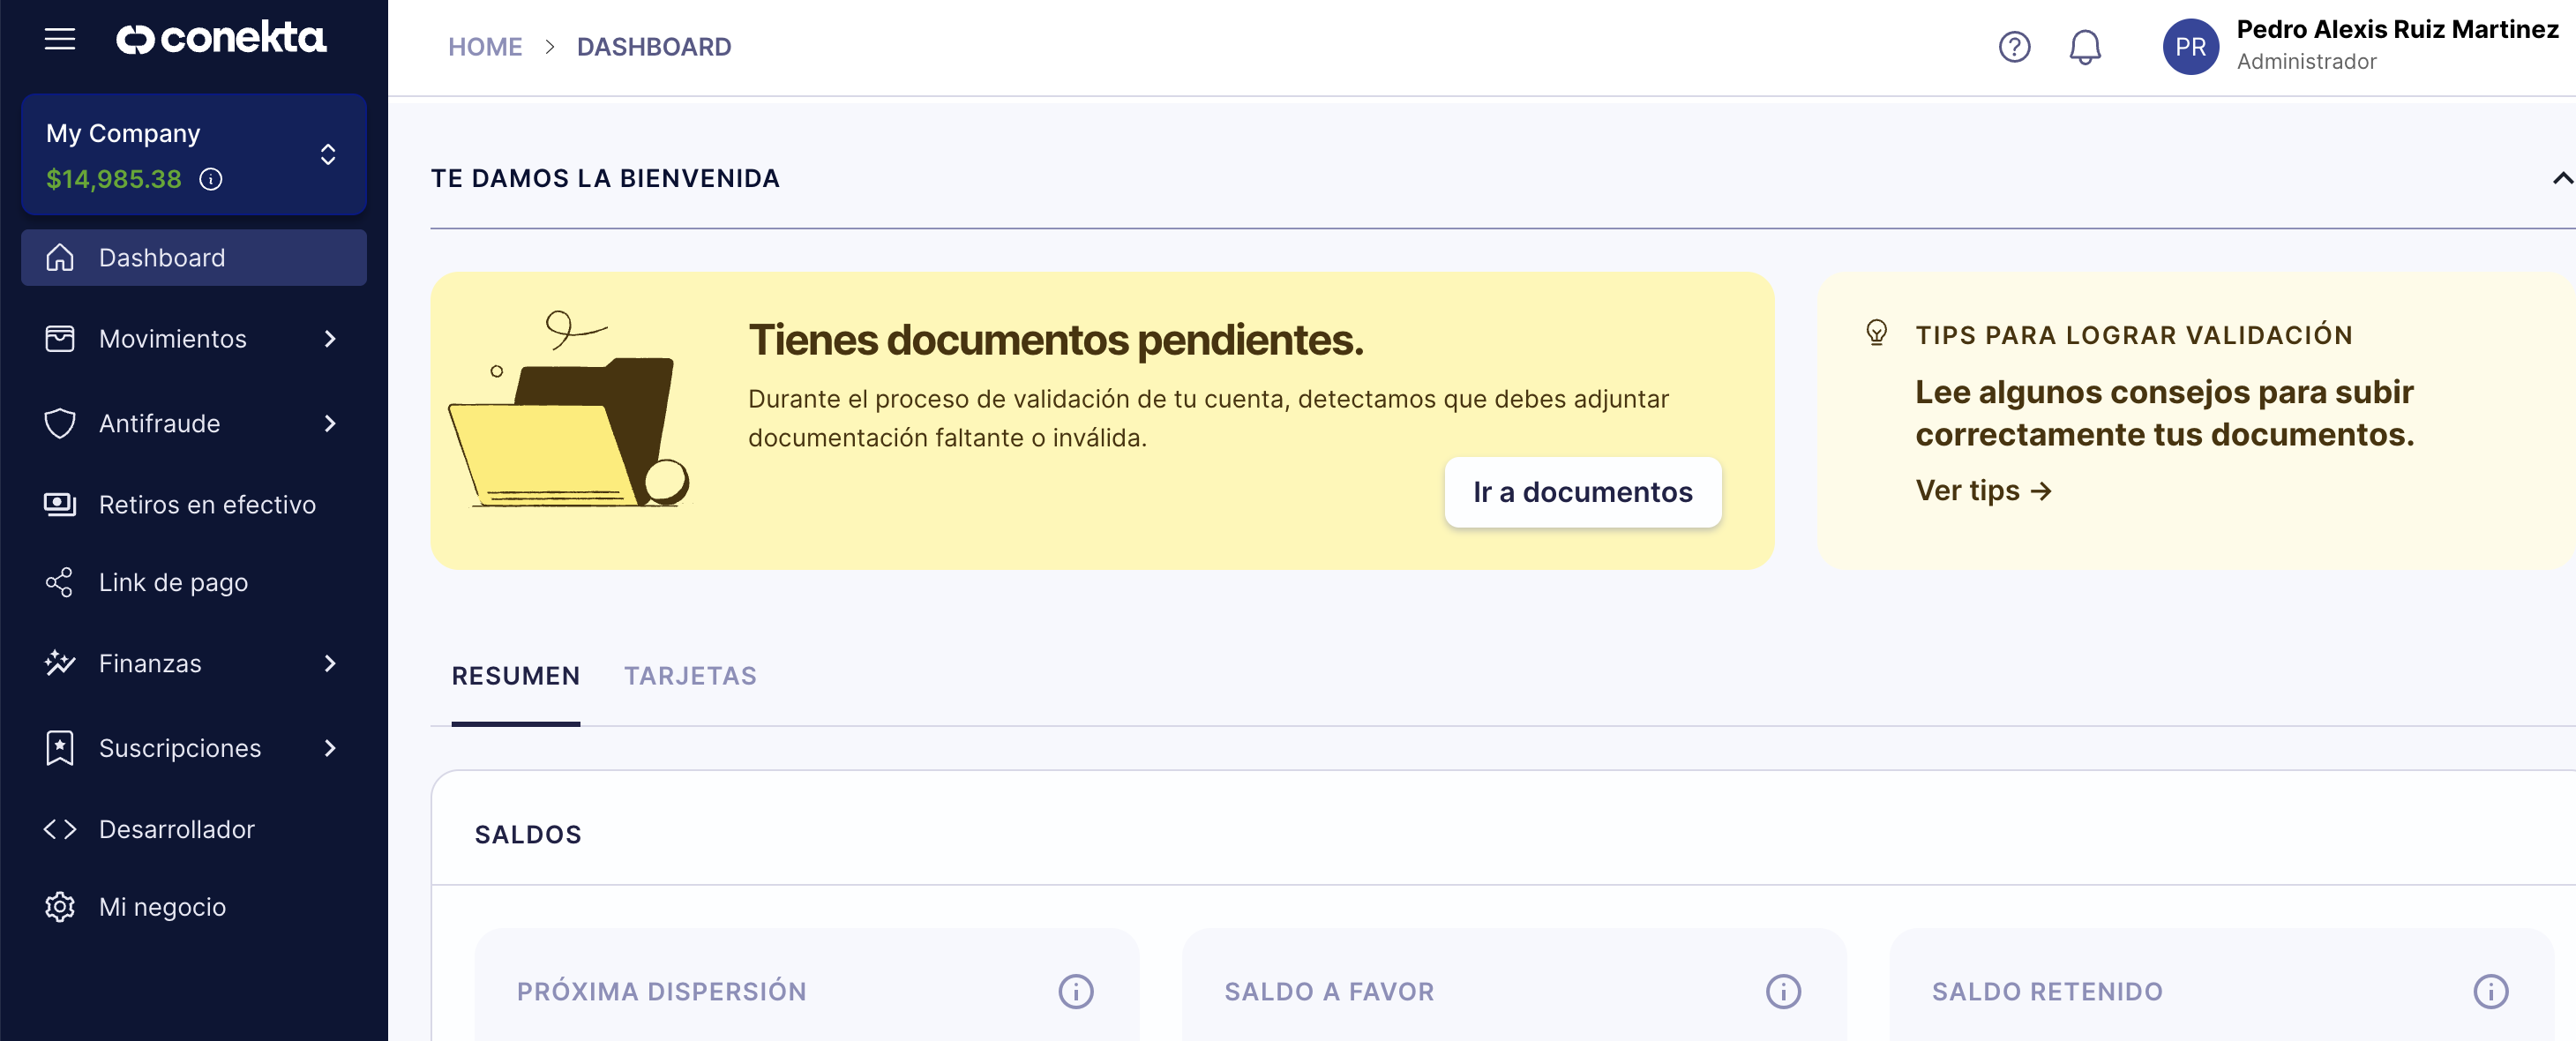Open the help question mark icon
The width and height of the screenshot is (2576, 1041).
[2014, 47]
